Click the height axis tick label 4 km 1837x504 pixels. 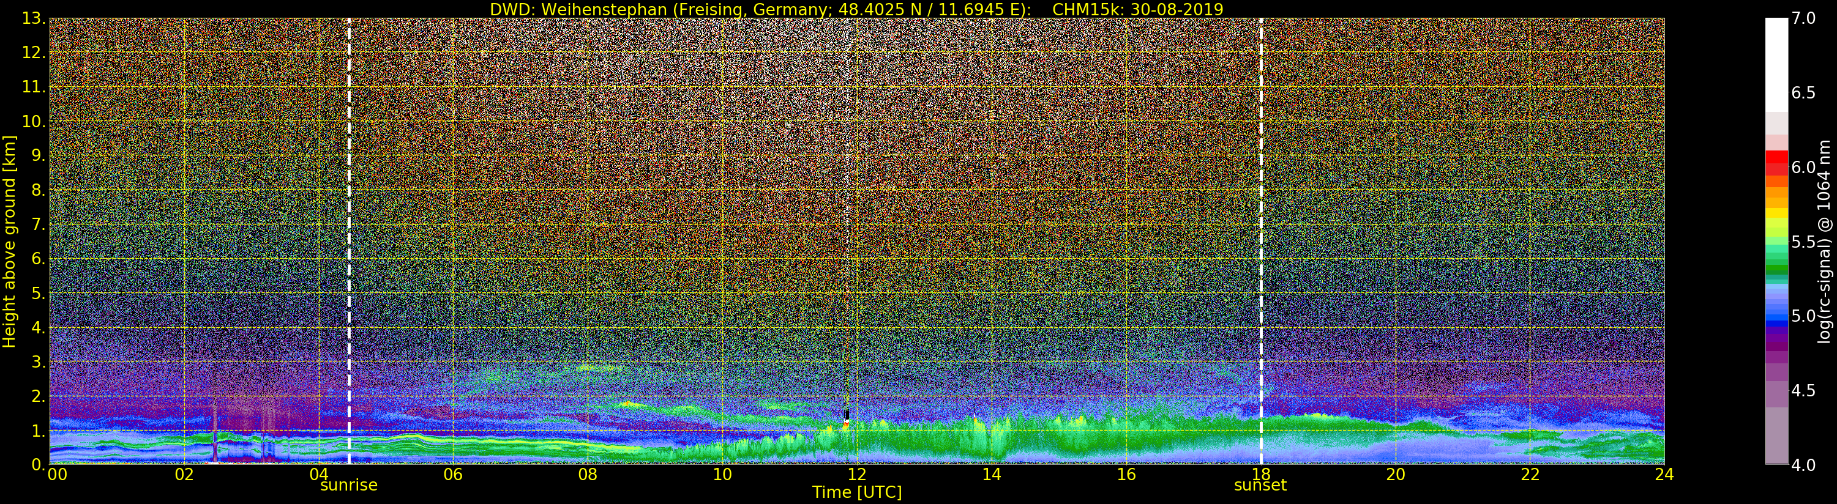coord(38,327)
